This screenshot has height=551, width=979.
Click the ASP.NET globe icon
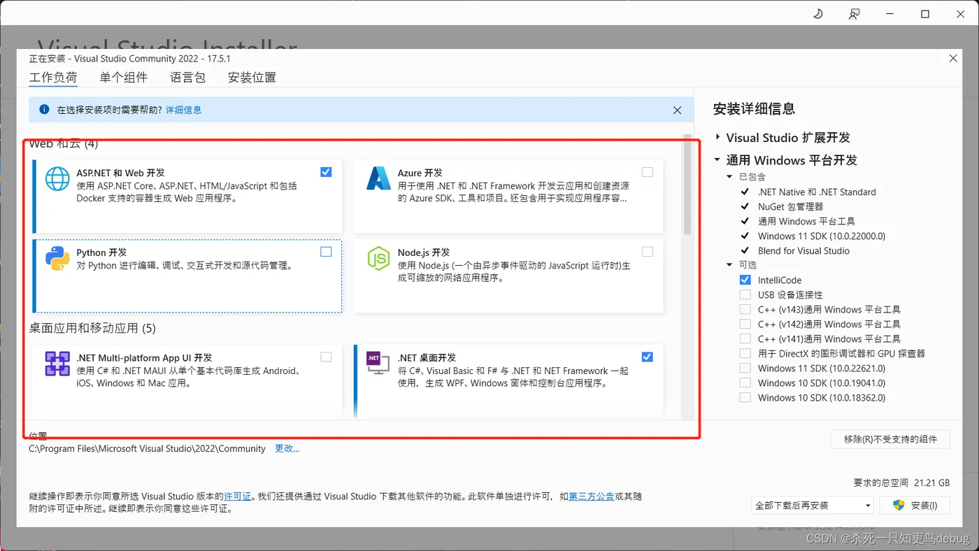pos(57,178)
